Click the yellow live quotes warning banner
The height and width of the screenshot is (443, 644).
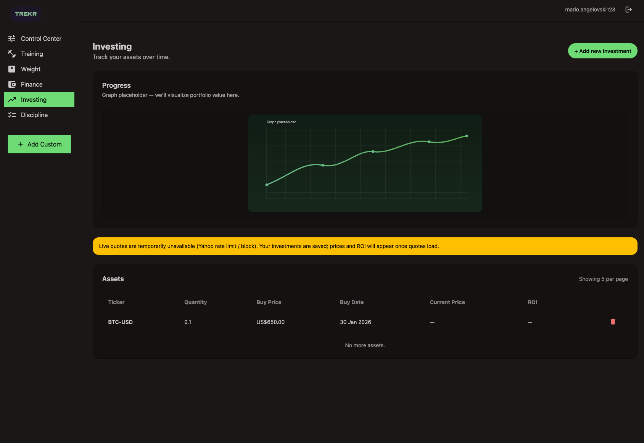[365, 246]
